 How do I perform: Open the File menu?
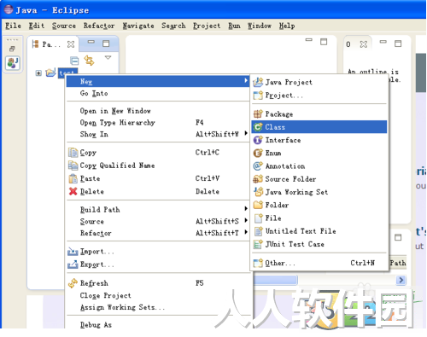pos(13,26)
